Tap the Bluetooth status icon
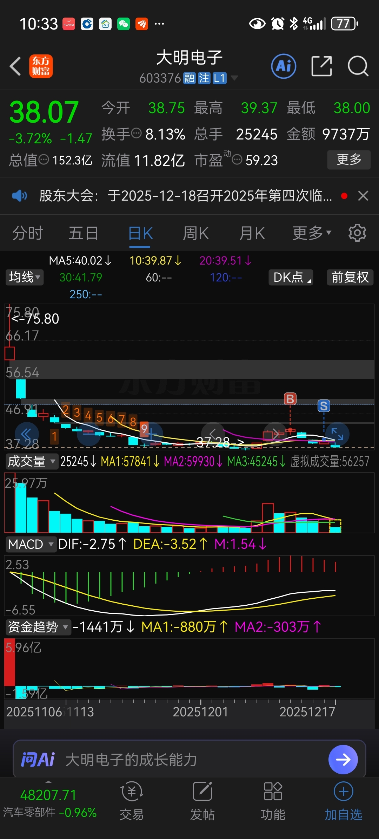Image resolution: width=379 pixels, height=839 pixels. pyautogui.click(x=293, y=24)
